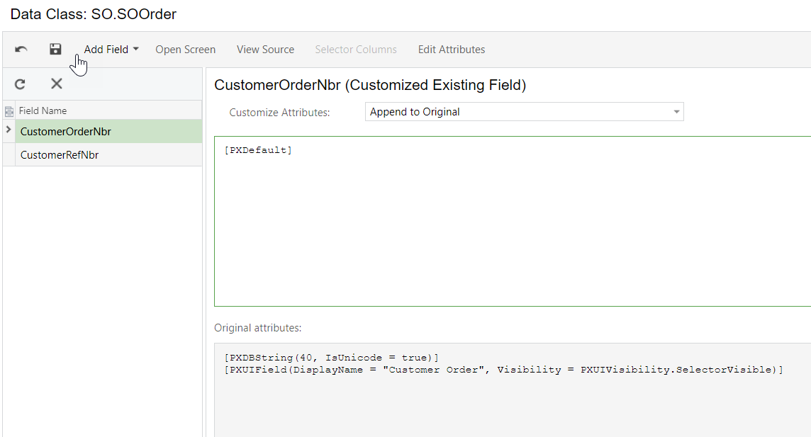Click the Save floppy disk icon
This screenshot has height=437, width=811.
tap(55, 50)
